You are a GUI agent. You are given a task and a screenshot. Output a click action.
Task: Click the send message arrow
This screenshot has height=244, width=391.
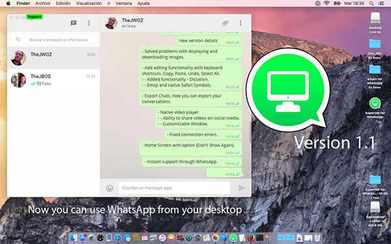tap(241, 188)
